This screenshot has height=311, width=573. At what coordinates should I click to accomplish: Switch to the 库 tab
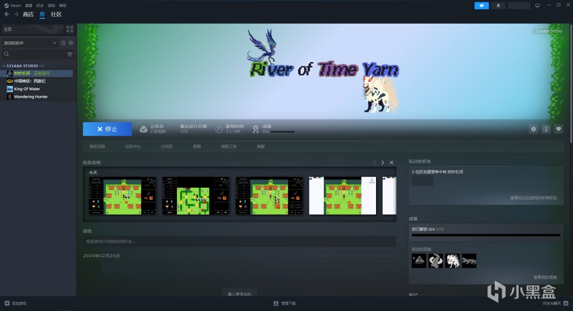42,14
